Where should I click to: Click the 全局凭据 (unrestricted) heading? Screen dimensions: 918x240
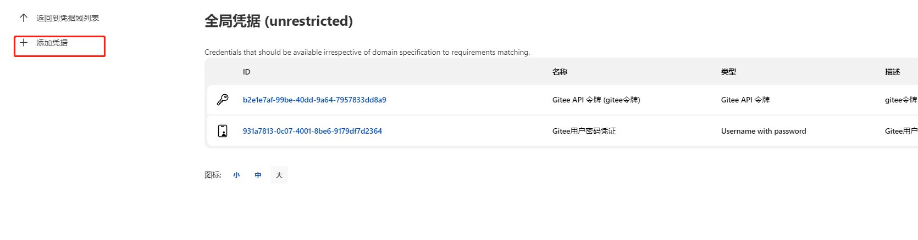pyautogui.click(x=279, y=21)
